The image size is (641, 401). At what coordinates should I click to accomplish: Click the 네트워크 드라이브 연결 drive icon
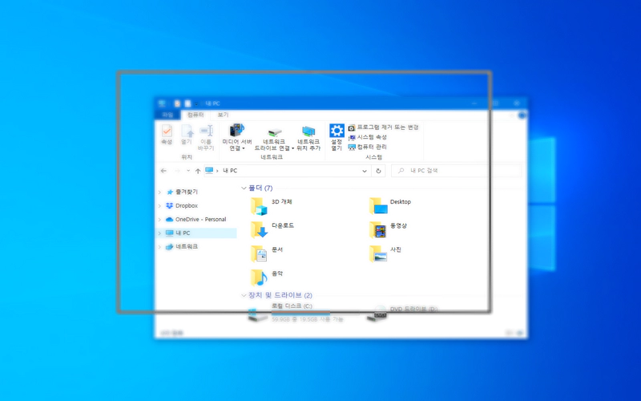274,132
